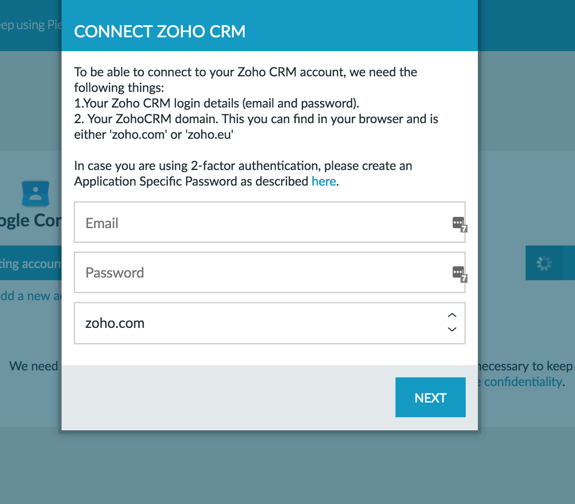This screenshot has height=504, width=575.
Task: Click the loading spinner gear icon
Action: coord(544,263)
